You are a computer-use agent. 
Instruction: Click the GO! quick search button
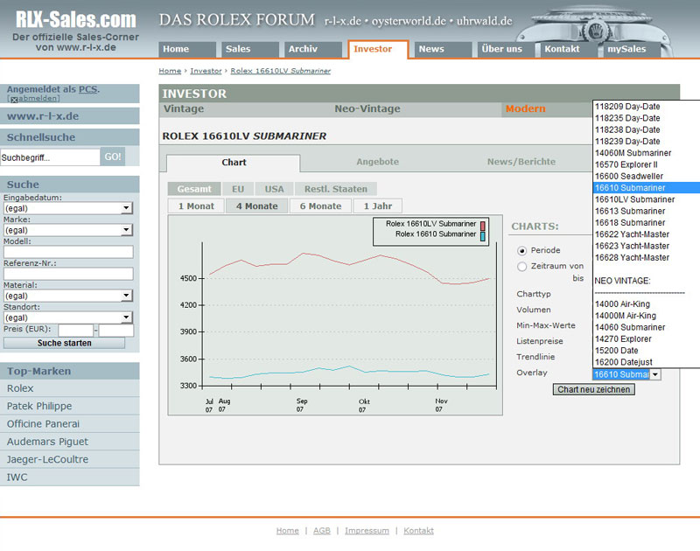coord(113,157)
